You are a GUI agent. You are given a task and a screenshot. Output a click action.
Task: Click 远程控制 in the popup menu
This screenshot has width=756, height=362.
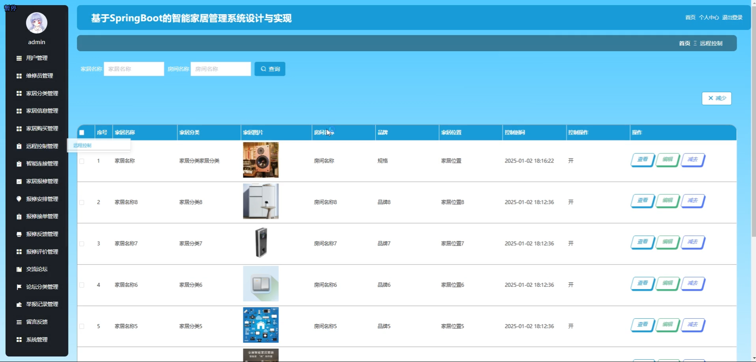82,145
